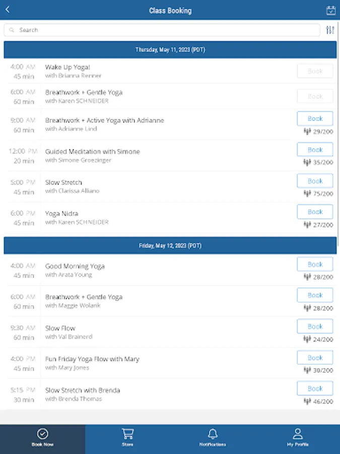Image resolution: width=340 pixels, height=454 pixels.
Task: Select the Thursday, May 11, 2023 date header
Action: click(170, 50)
